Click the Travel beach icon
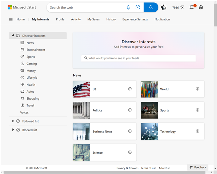This screenshot has height=174, width=217. pos(22,105)
